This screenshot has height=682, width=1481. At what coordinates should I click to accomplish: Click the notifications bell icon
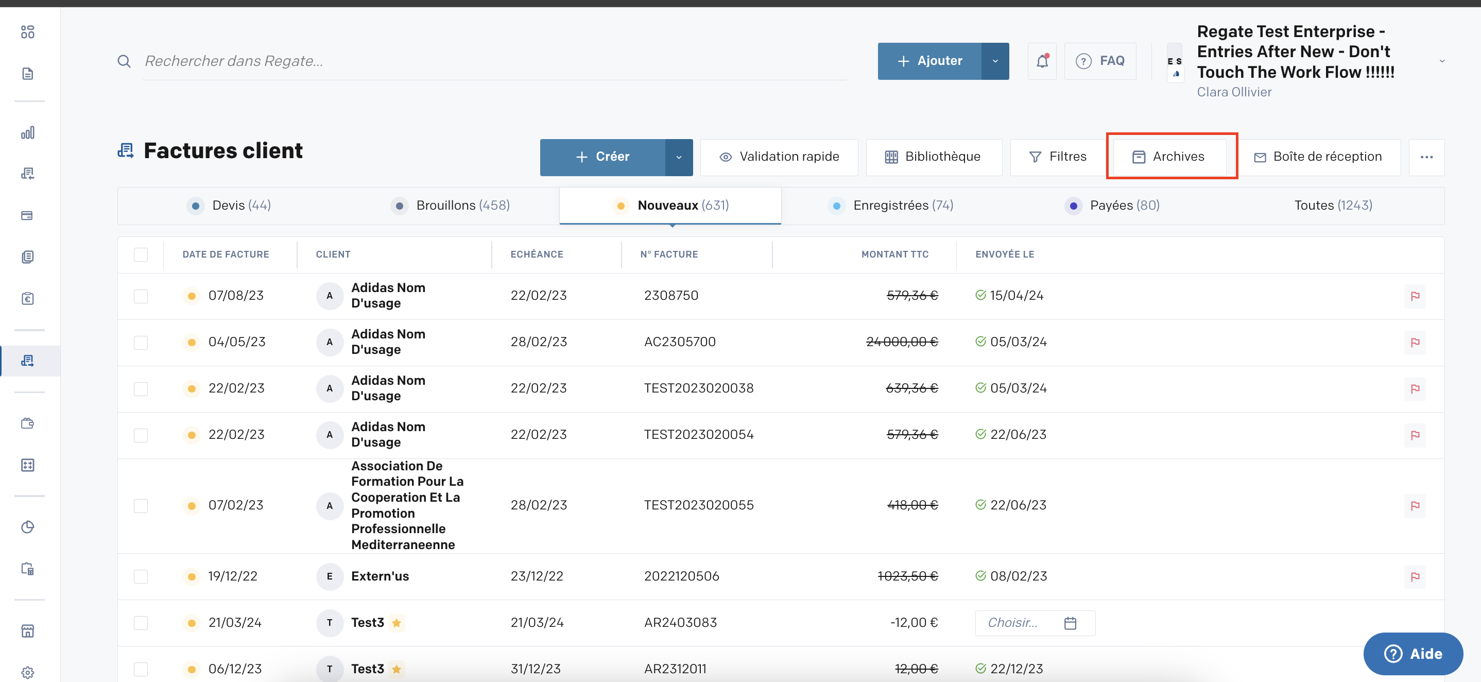pyautogui.click(x=1042, y=61)
